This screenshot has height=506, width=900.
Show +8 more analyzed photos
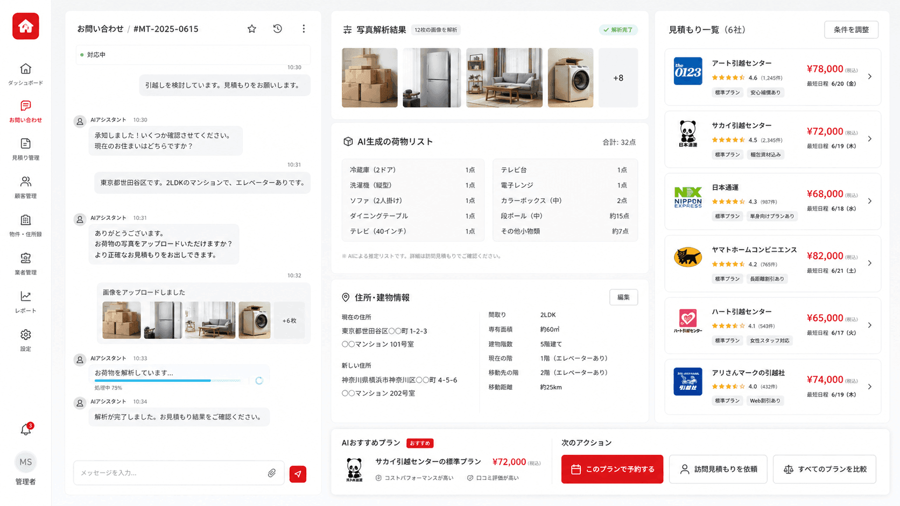(x=618, y=78)
